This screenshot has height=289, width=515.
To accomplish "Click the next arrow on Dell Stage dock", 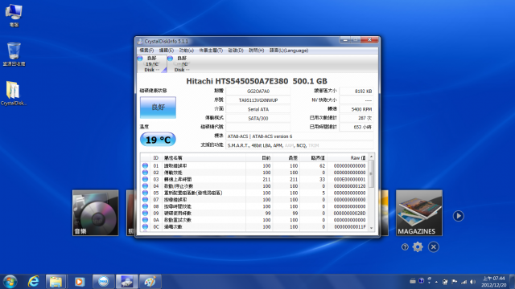I will pyautogui.click(x=458, y=216).
